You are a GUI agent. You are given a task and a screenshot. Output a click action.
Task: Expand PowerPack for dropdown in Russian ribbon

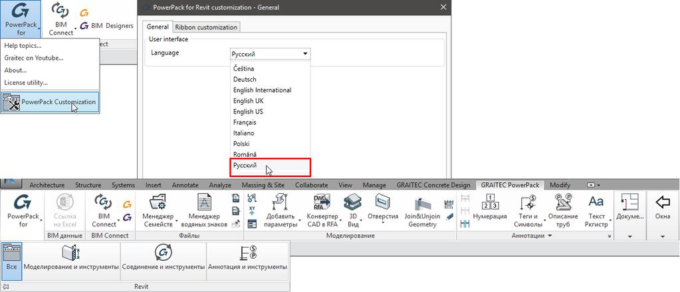tap(41, 220)
